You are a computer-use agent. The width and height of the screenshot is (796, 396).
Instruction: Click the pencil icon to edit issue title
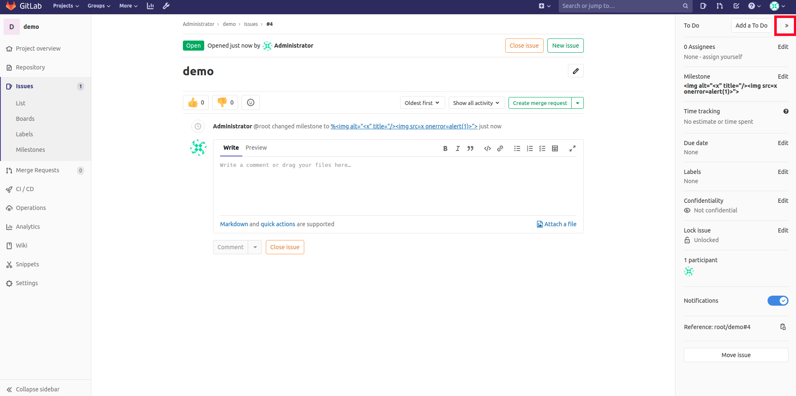pyautogui.click(x=575, y=71)
